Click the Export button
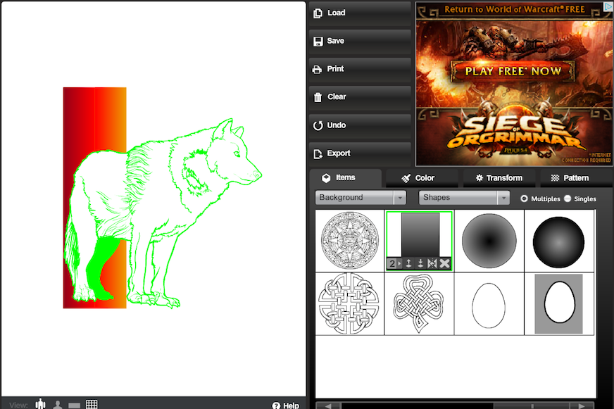Screen dimensions: 614x409 click(359, 153)
